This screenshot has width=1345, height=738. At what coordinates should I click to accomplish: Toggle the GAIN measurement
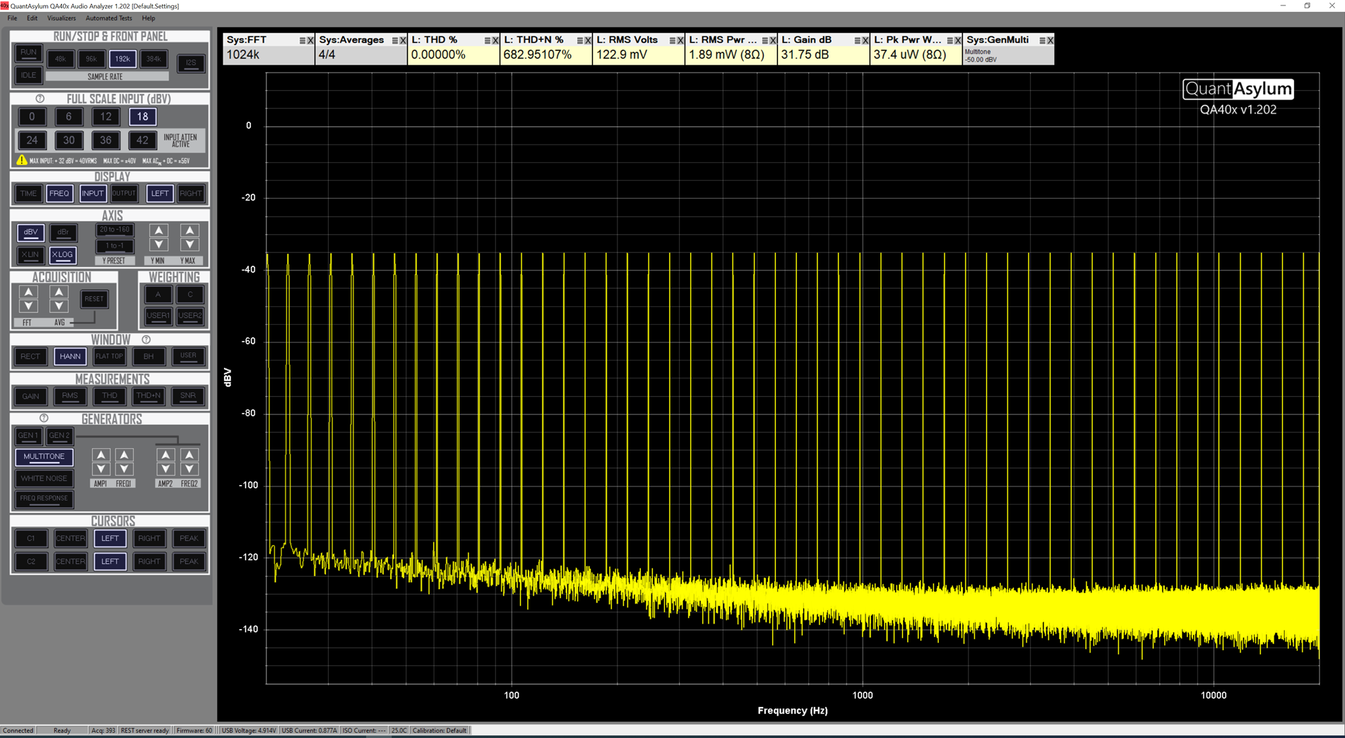30,396
